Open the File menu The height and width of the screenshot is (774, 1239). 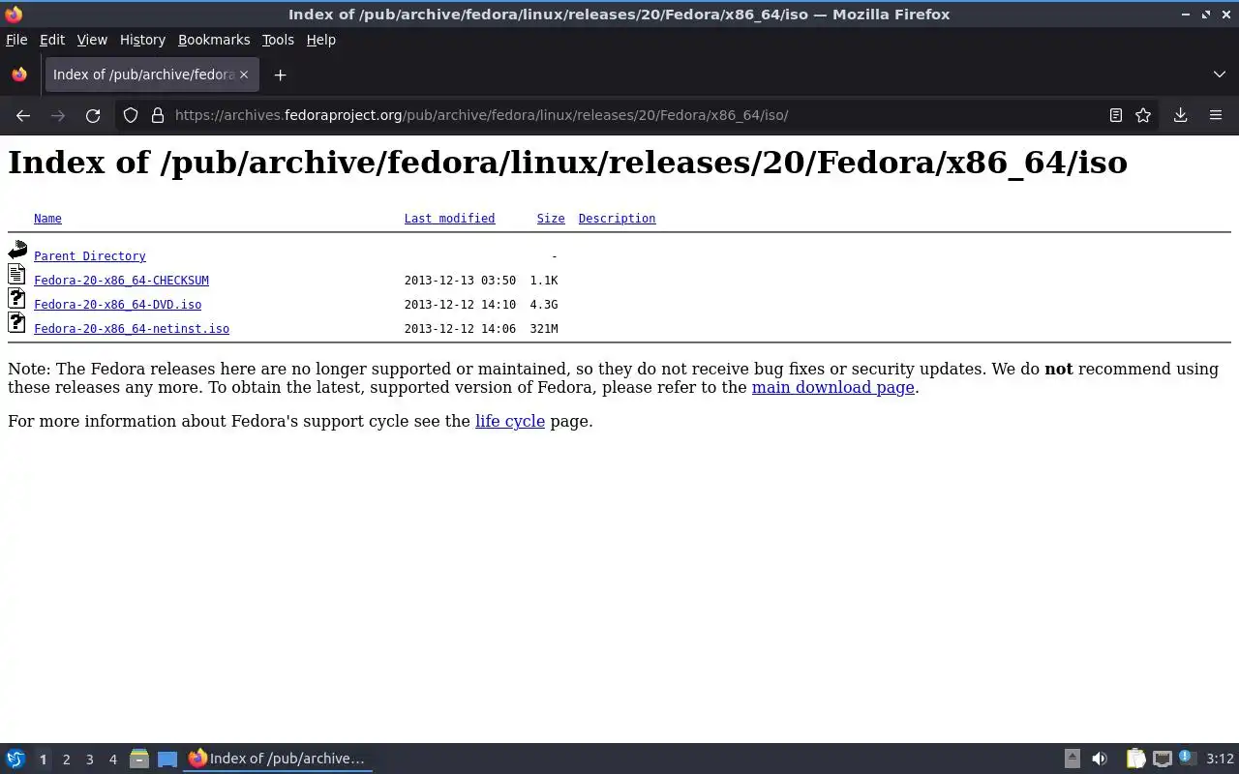16,40
